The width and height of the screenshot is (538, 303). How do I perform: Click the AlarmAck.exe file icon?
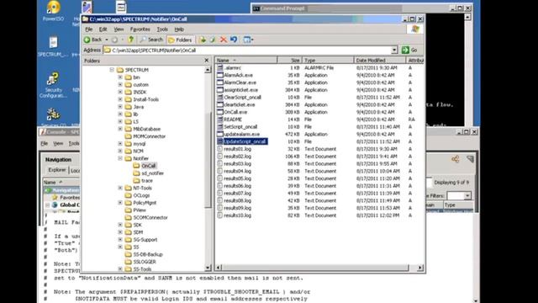(220, 75)
